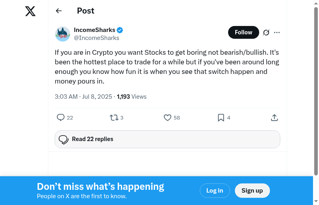
Task: Open the @IncomeSharks handle link
Action: click(96, 38)
